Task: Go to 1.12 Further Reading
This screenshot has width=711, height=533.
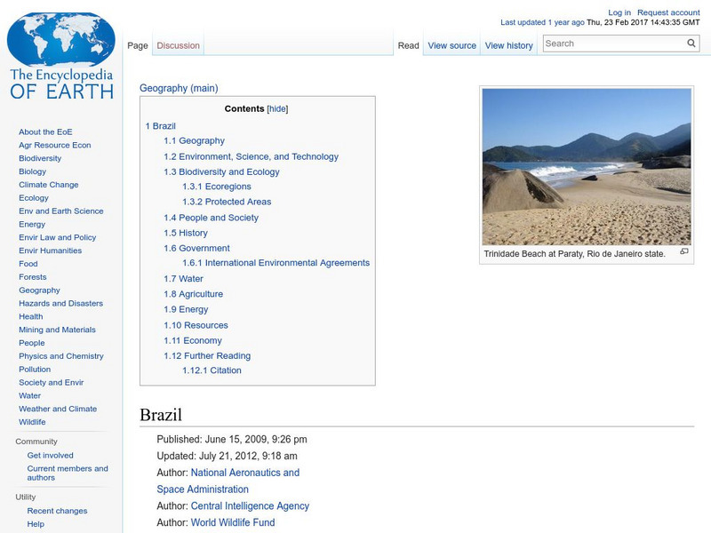Action: pos(207,356)
